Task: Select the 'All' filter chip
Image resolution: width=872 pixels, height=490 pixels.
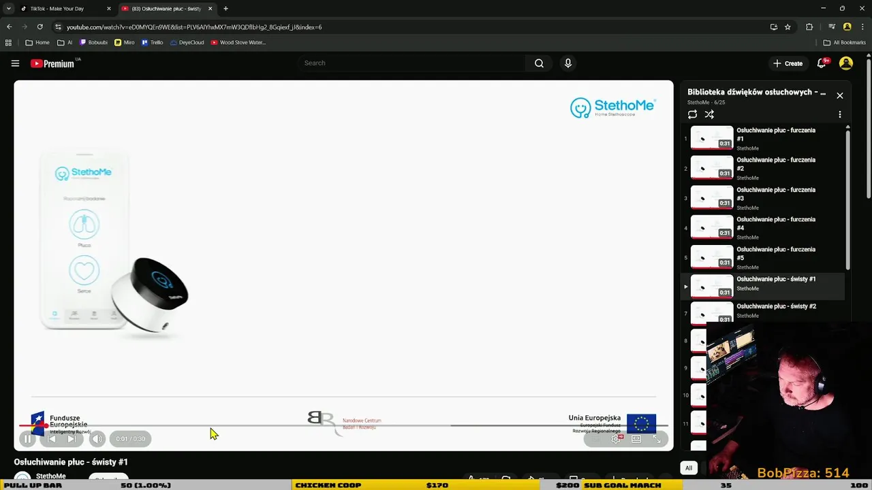Action: 689,468
